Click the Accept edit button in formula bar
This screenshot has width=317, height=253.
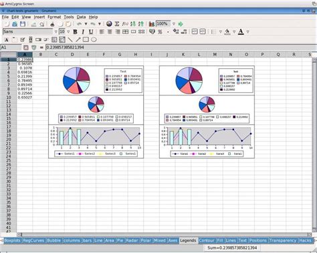pos(33,47)
